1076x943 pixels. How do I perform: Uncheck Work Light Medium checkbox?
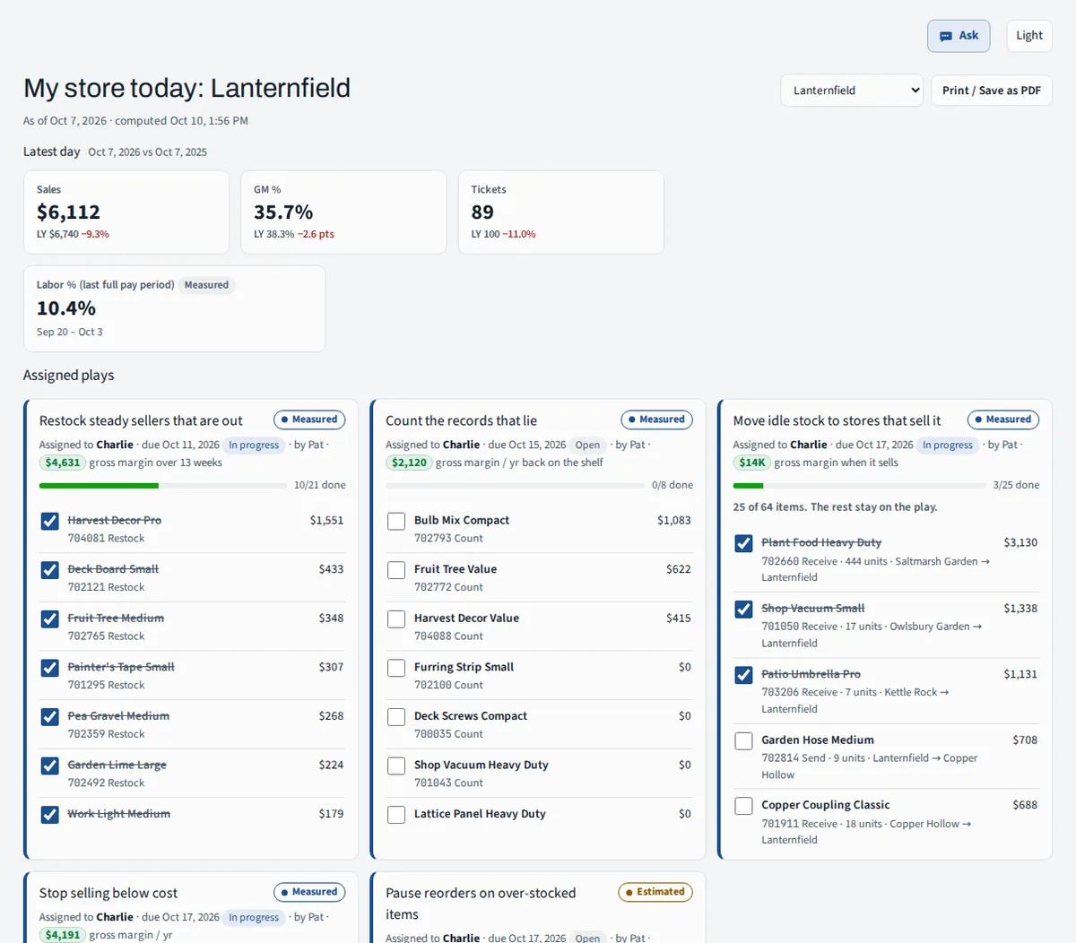(x=50, y=815)
